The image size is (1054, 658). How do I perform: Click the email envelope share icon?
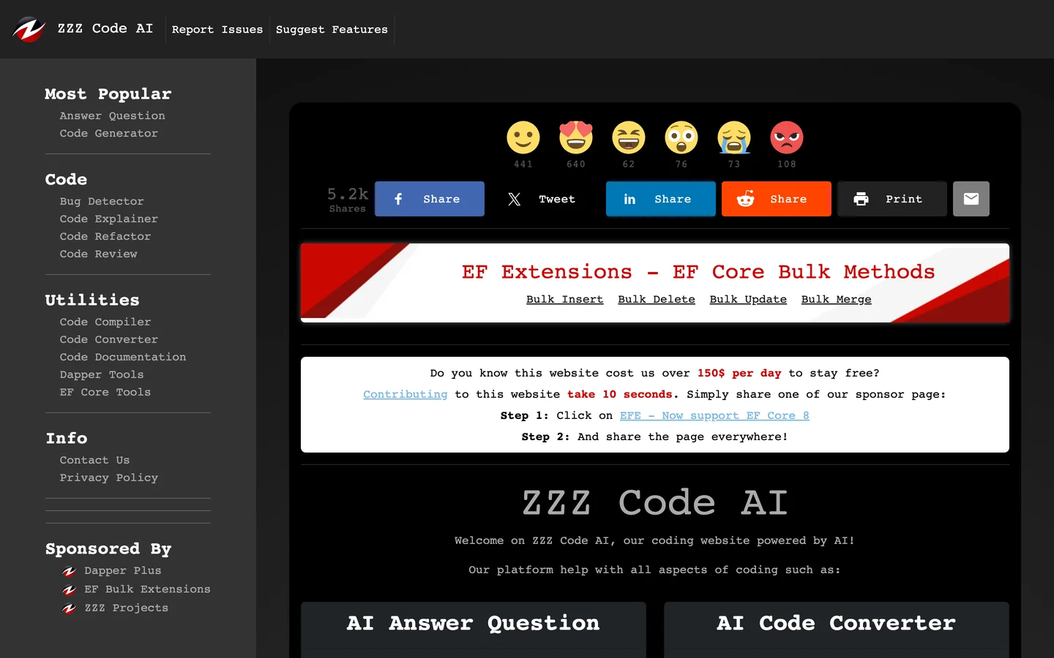[x=971, y=199]
